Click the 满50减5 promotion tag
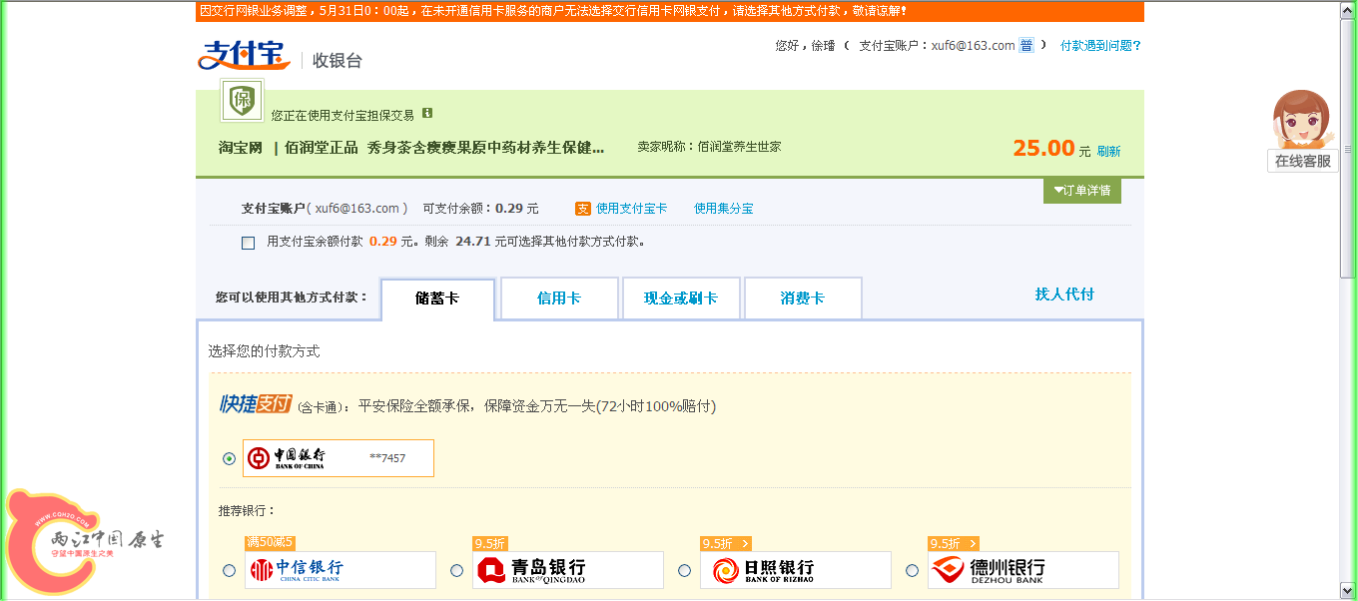Viewport: 1358px width, 601px height. tap(270, 543)
